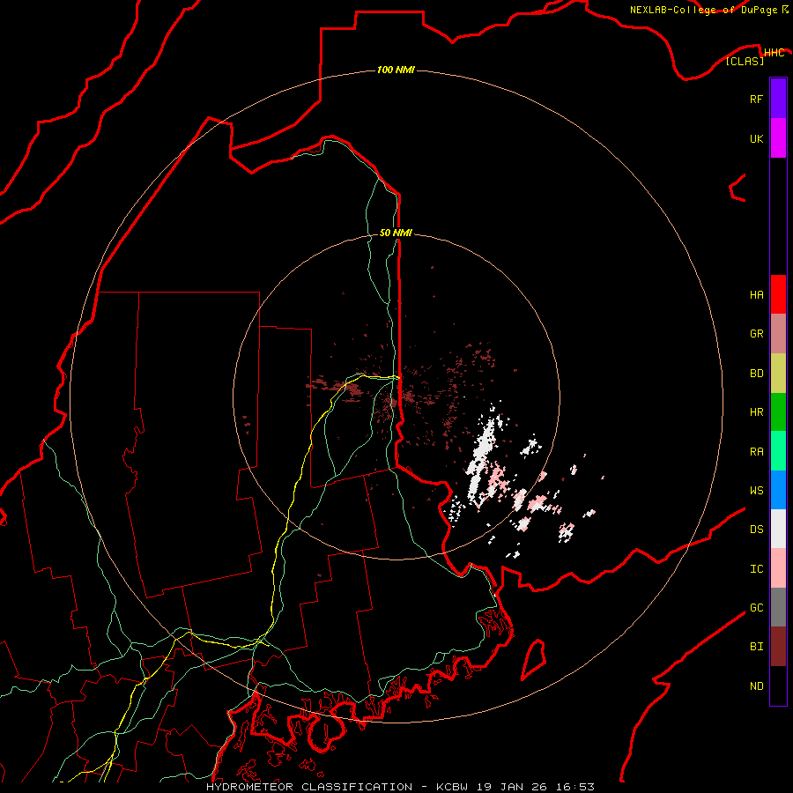This screenshot has height=793, width=793.
Task: Click the "RF" legend label
Action: [x=756, y=99]
